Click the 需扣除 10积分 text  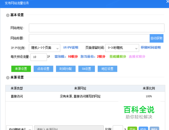pos(66,56)
